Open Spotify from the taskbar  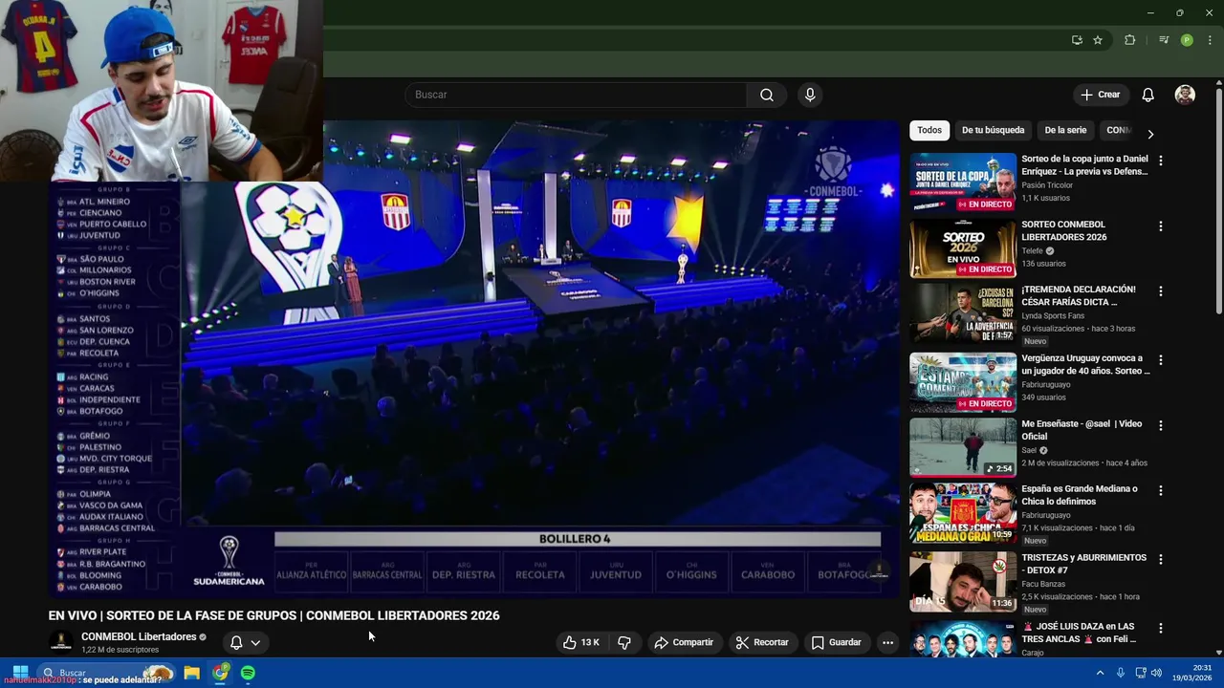(248, 673)
